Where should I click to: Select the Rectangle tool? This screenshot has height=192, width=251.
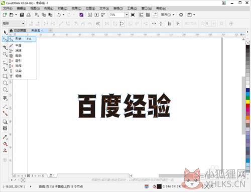coord(5,76)
